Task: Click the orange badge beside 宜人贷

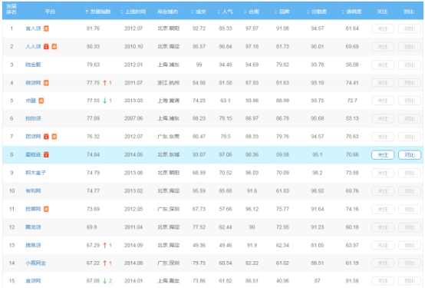Action: pos(46,28)
